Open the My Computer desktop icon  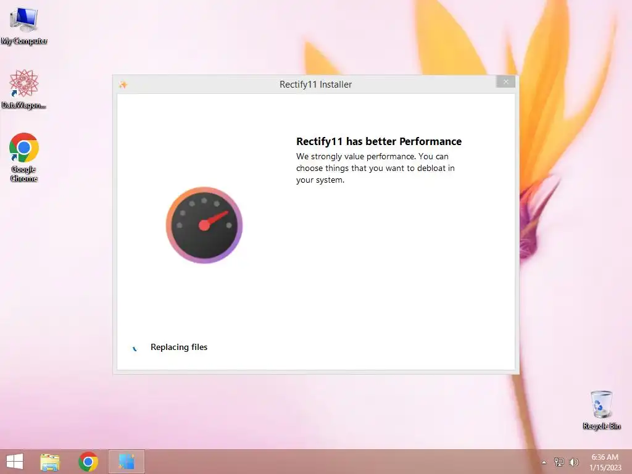[x=24, y=25]
